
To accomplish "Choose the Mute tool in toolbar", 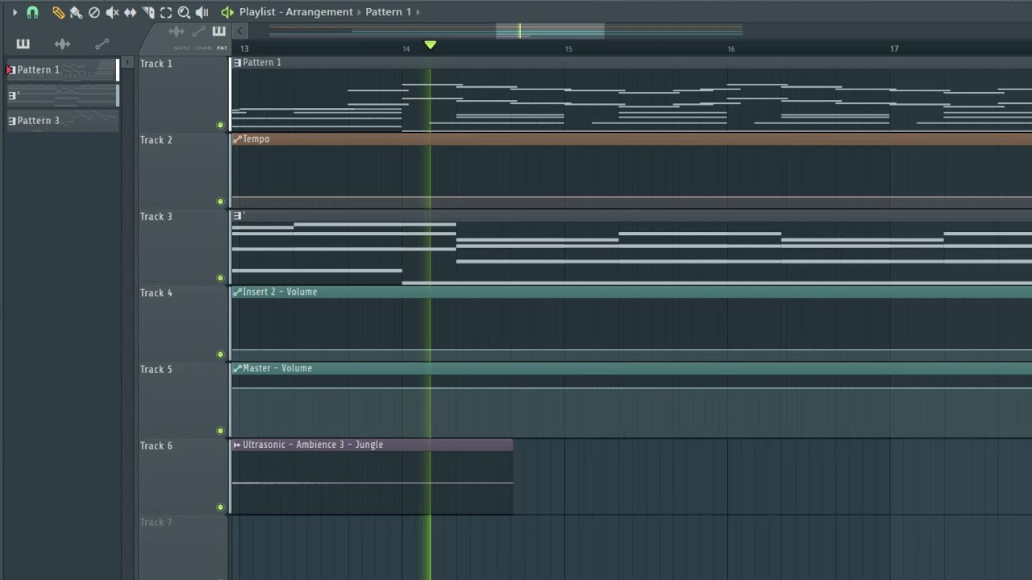I will tap(112, 12).
